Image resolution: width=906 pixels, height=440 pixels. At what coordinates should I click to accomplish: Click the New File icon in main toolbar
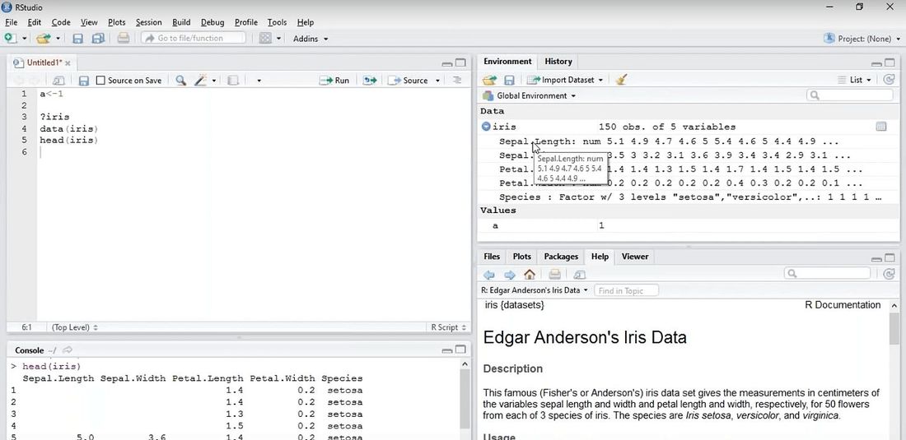coord(10,38)
